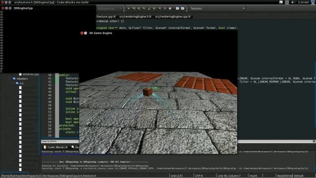Switch to the texture.cpp editor tab
Screen dimensions: 316x178
(x=105, y=16)
